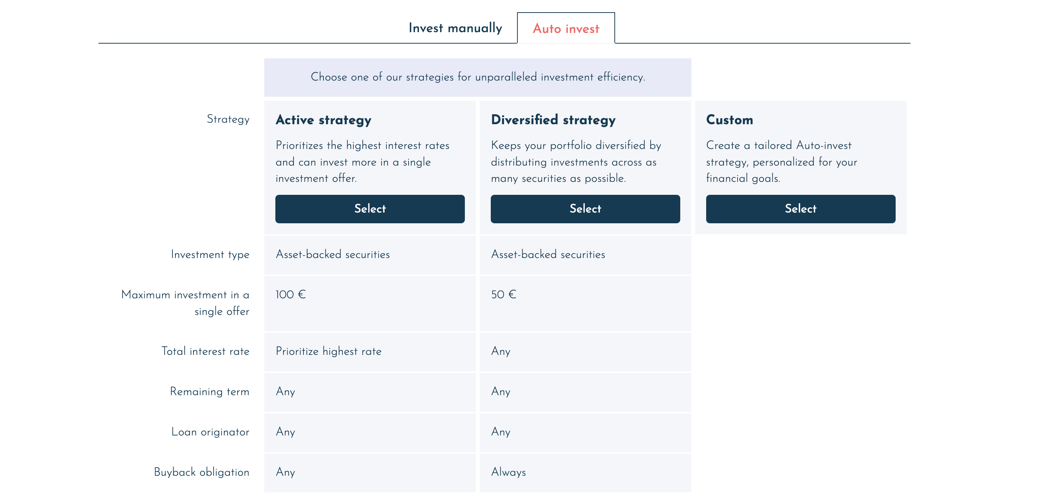Viewport: 1040px width, 502px height.
Task: Click the Buyback obligation row label
Action: pyautogui.click(x=201, y=472)
